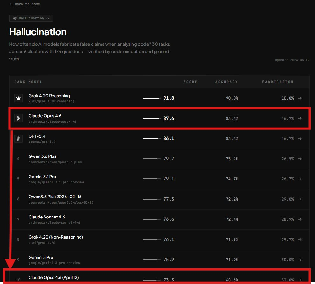Open the Claude Sonnet 4.6 model name
The width and height of the screenshot is (315, 284).
[x=46, y=217]
